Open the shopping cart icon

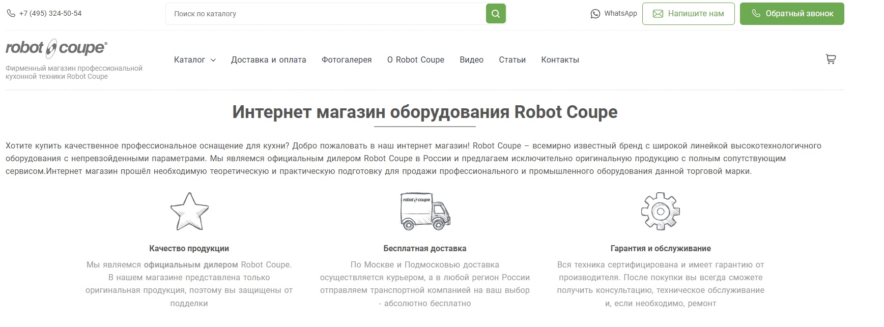click(831, 60)
